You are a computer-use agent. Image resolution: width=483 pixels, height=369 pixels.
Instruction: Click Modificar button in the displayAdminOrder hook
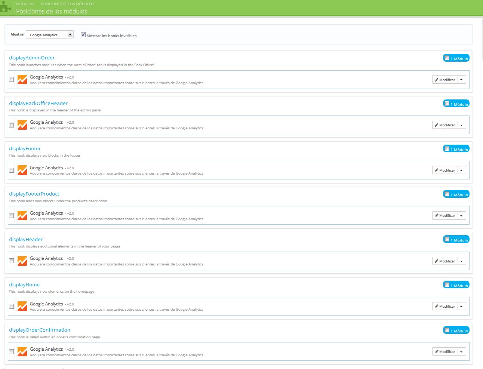[445, 80]
